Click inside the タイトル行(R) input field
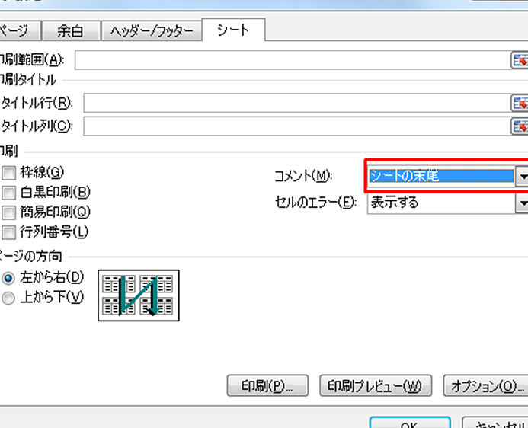Screen dimensions: 528x428 coord(297,103)
